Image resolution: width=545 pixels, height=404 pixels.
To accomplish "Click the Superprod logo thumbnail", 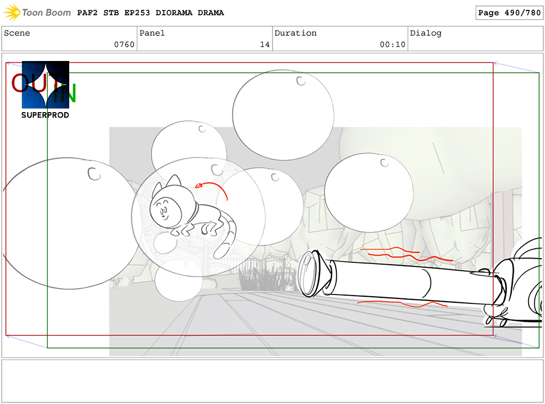I will click(x=46, y=84).
